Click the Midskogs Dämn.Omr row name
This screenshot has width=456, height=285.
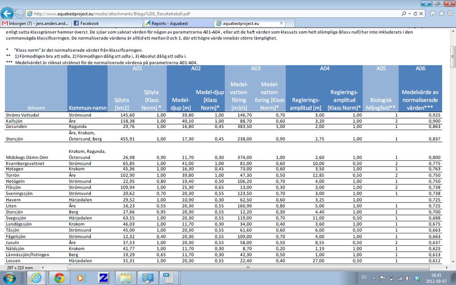pos(27,157)
